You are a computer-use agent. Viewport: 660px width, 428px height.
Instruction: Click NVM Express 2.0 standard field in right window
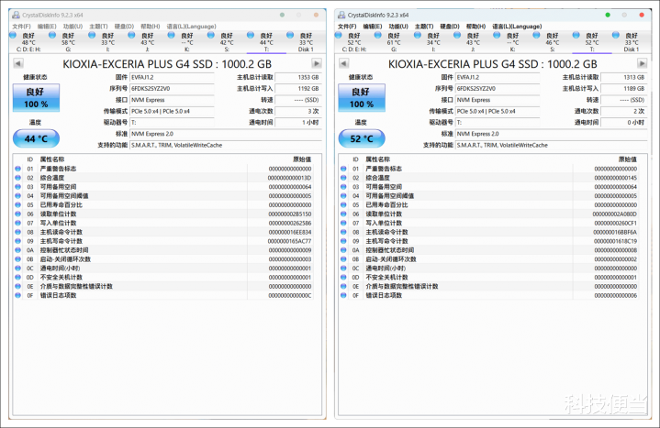click(x=551, y=134)
